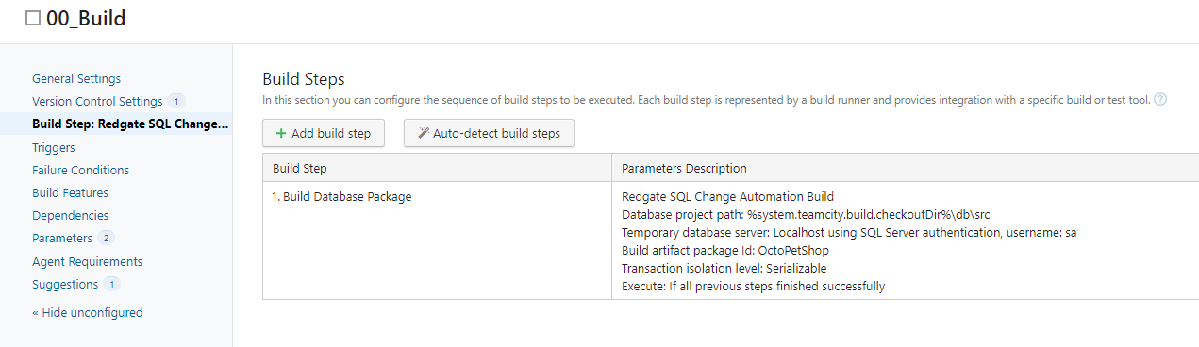Screen dimensions: 1199x347
Task: Go to Triggers settings
Action: pos(54,148)
